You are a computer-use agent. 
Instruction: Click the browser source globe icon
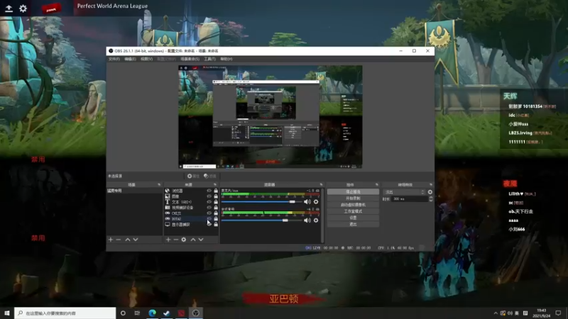168,191
